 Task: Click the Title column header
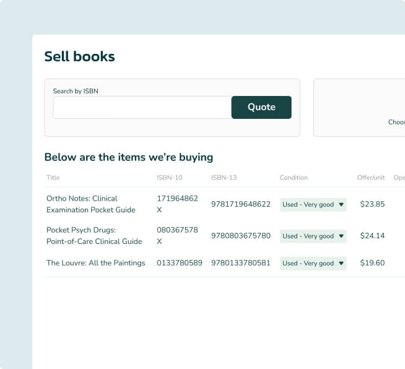pyautogui.click(x=53, y=178)
